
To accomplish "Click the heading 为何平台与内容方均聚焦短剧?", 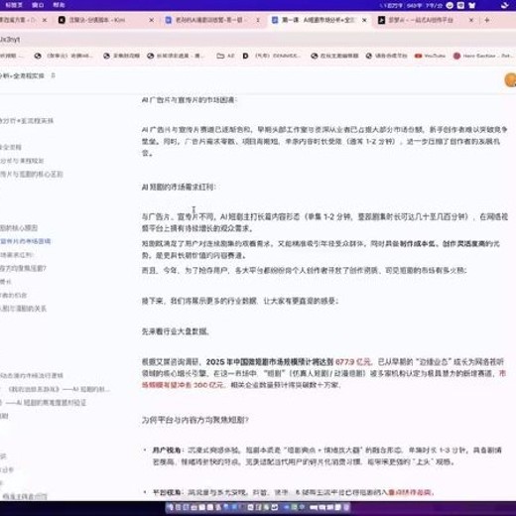I will pos(195,420).
